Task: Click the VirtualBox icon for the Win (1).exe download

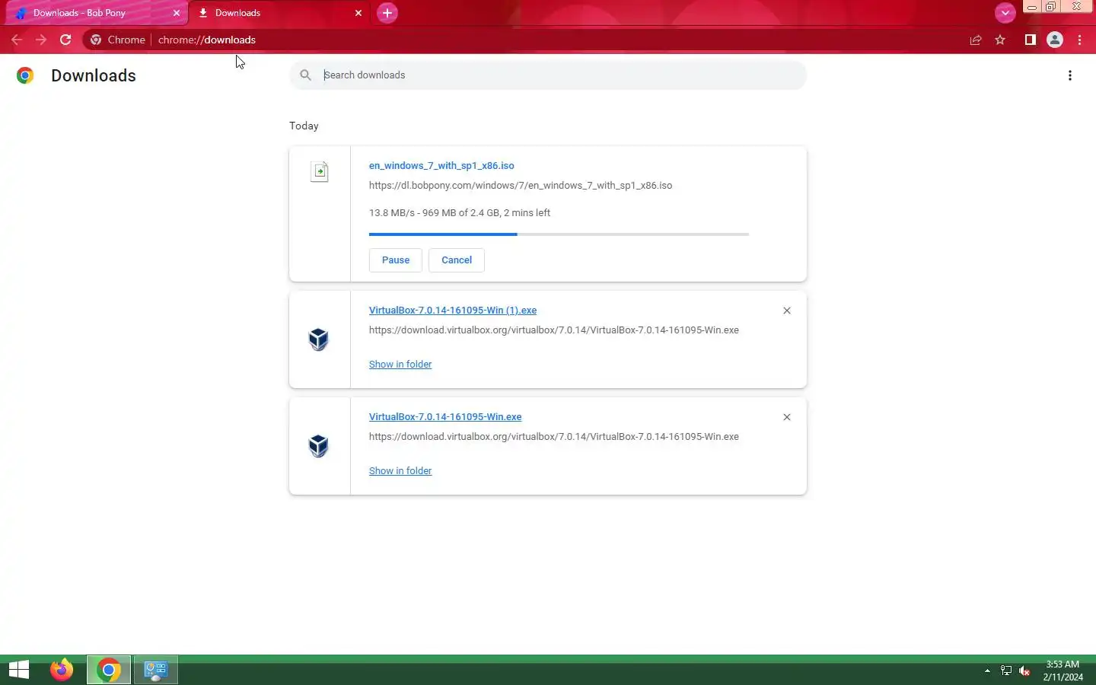Action: [319, 339]
